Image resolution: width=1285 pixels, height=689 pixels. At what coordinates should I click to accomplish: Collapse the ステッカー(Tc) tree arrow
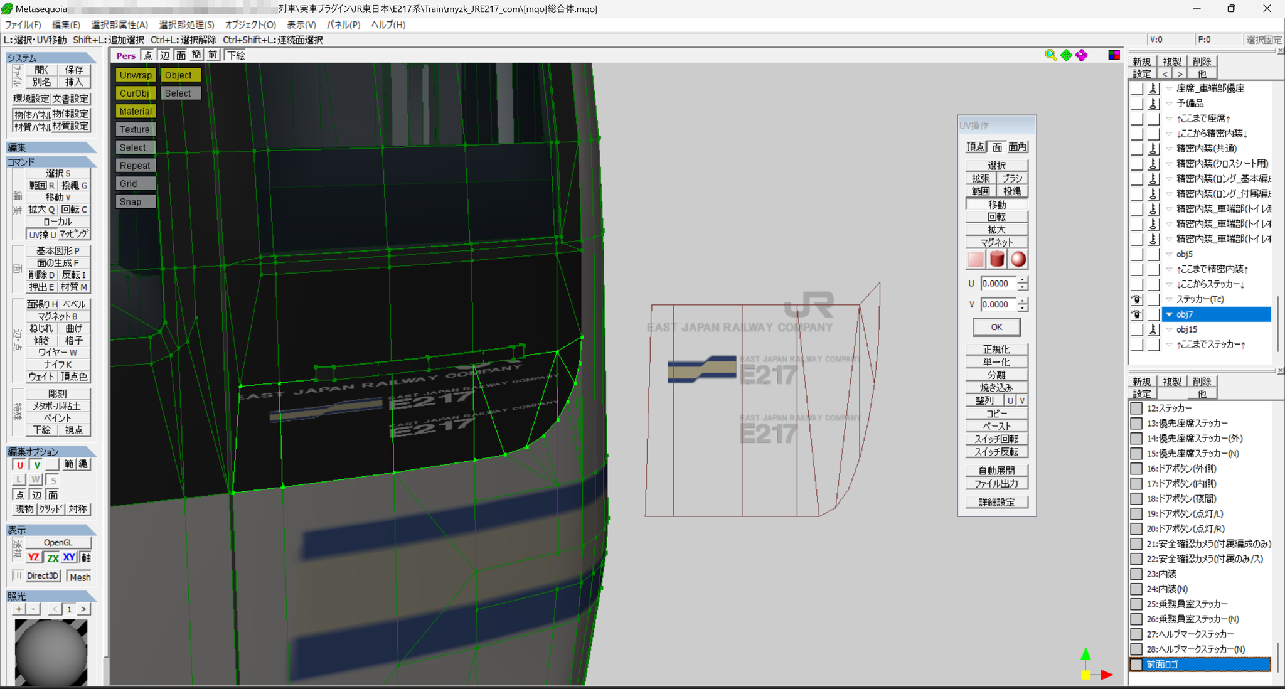(x=1169, y=299)
